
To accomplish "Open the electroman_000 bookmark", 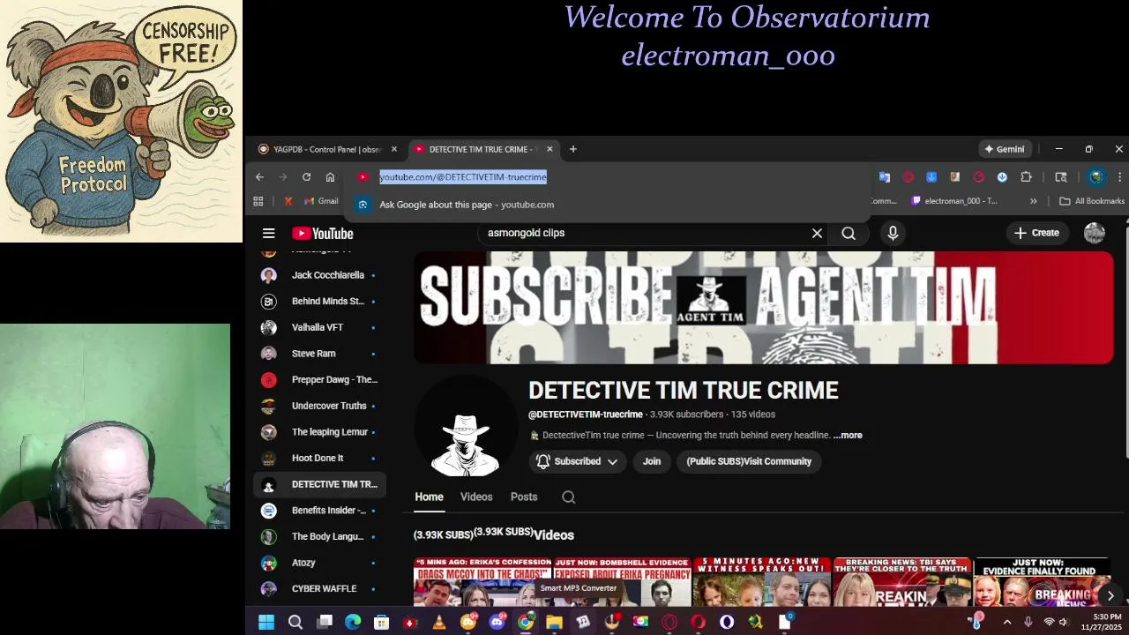I will [x=954, y=201].
